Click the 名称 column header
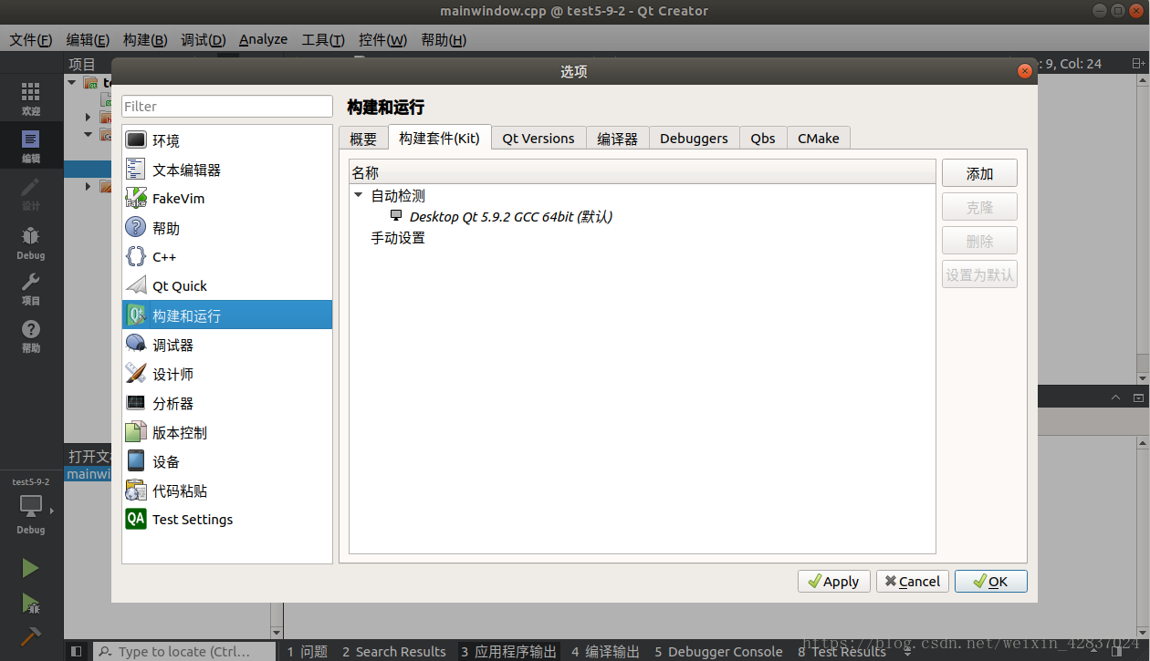Screen dimensions: 1150x661 tap(643, 172)
